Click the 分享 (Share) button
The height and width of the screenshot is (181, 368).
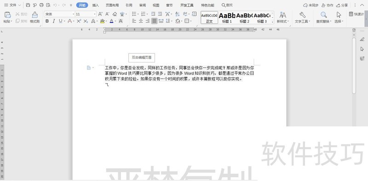pyautogui.click(x=342, y=5)
